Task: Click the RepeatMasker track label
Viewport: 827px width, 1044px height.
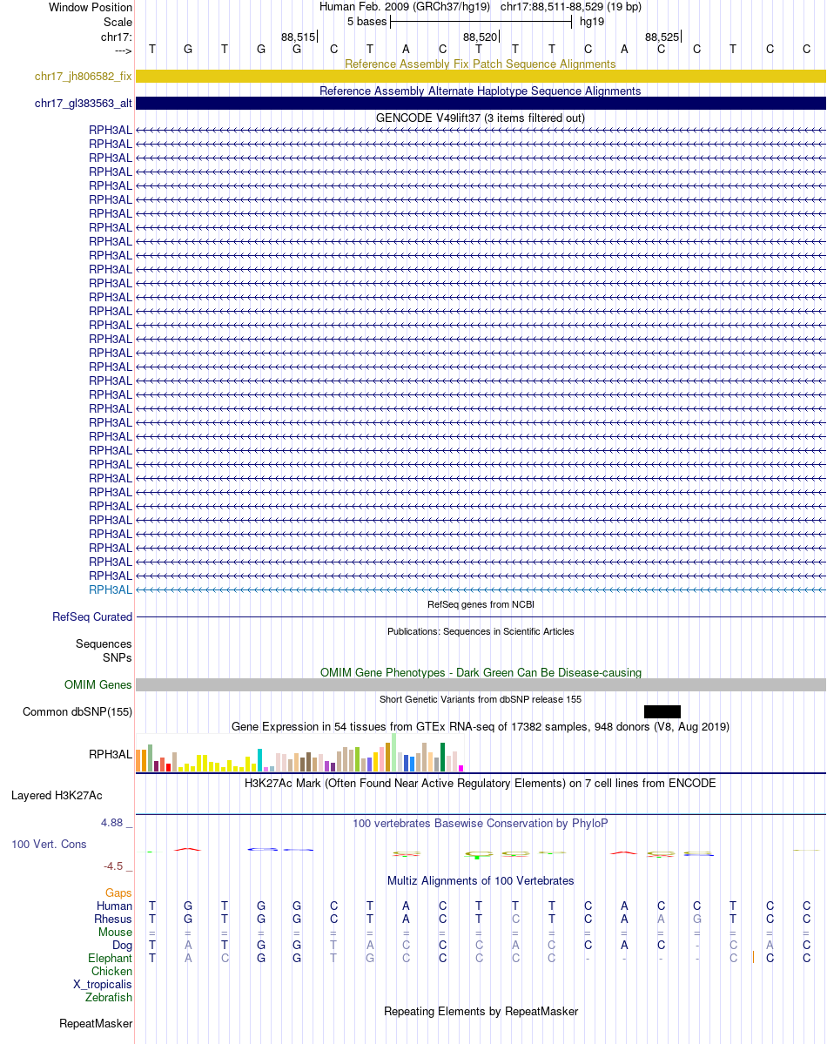Action: click(x=96, y=1023)
